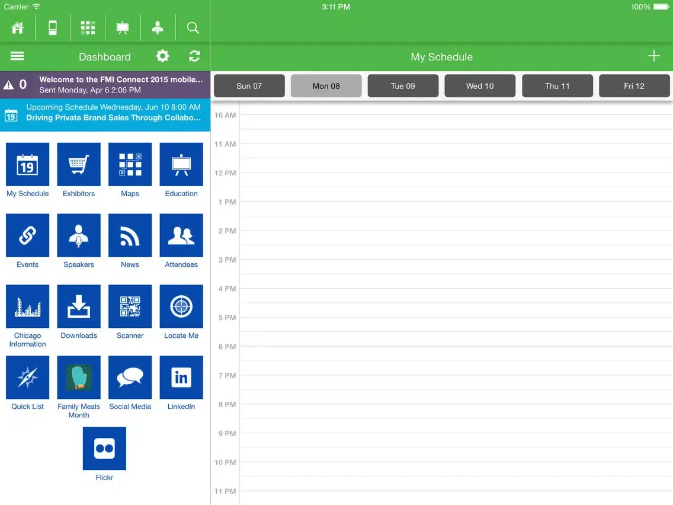Switch to the Tue 09 day tab
Viewport: 673px width, 505px height.
click(x=403, y=86)
